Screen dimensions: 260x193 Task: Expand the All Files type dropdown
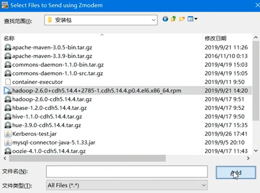point(204,185)
